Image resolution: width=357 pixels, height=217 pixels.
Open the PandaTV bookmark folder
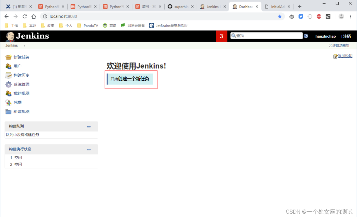pos(88,26)
